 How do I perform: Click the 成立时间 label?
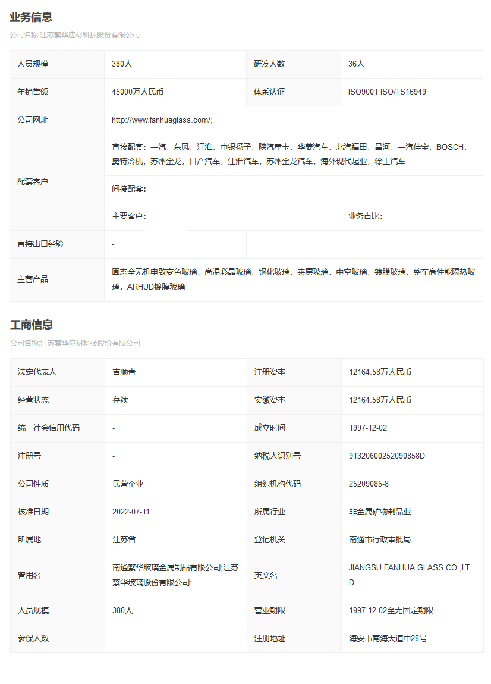[x=270, y=428]
